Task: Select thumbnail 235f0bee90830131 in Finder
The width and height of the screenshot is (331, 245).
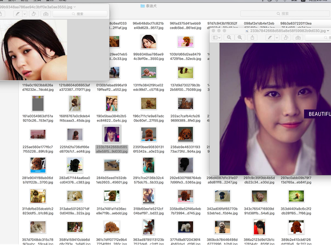Action: 149,134
